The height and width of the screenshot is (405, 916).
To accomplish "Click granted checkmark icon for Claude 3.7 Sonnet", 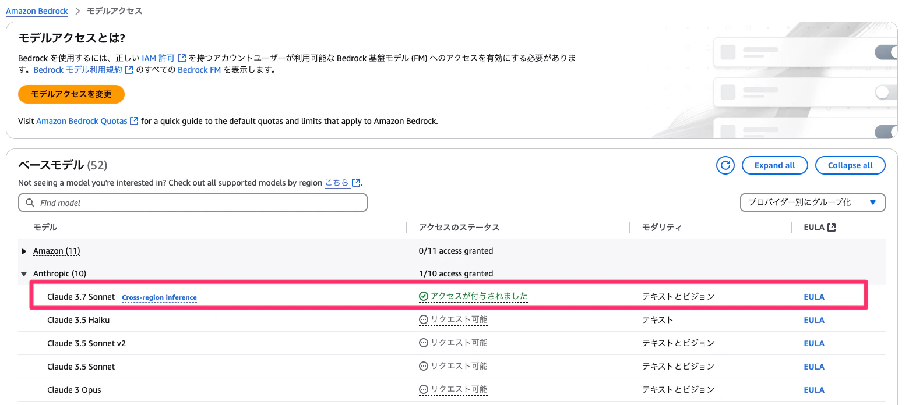I will 424,296.
